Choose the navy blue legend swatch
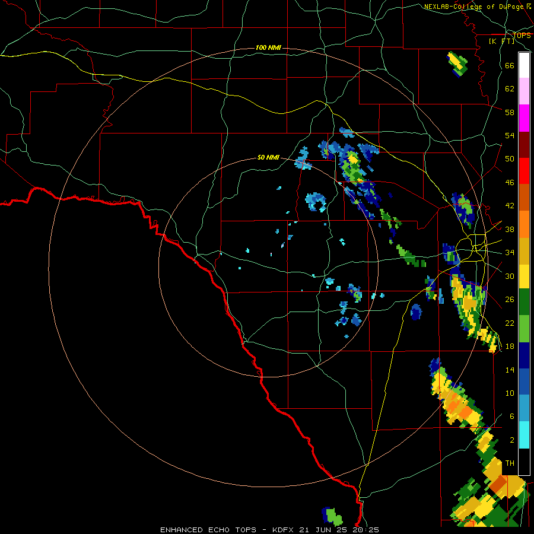This screenshot has height=534, width=534. tap(524, 355)
